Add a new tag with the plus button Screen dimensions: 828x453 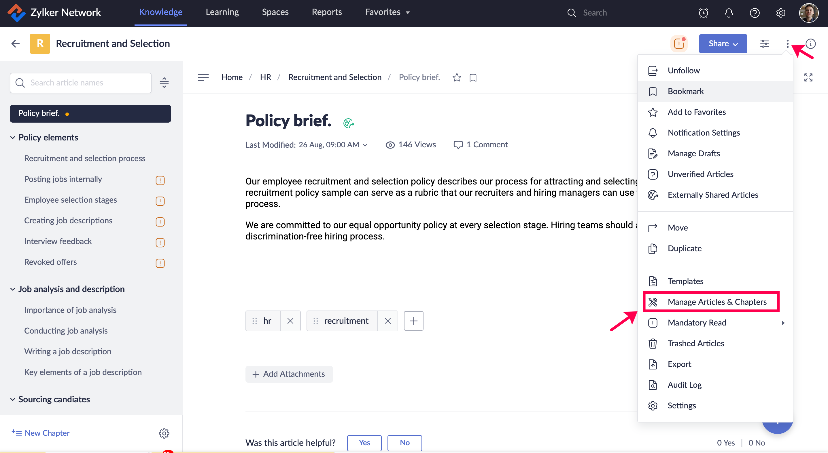click(413, 321)
